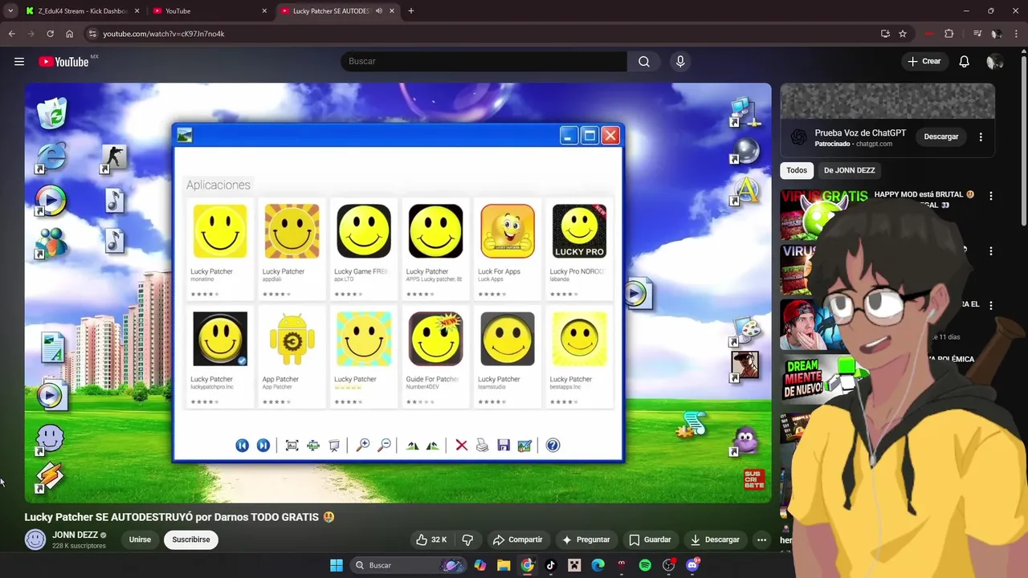
Task: Open File Explorer from the taskbar
Action: [x=504, y=565]
